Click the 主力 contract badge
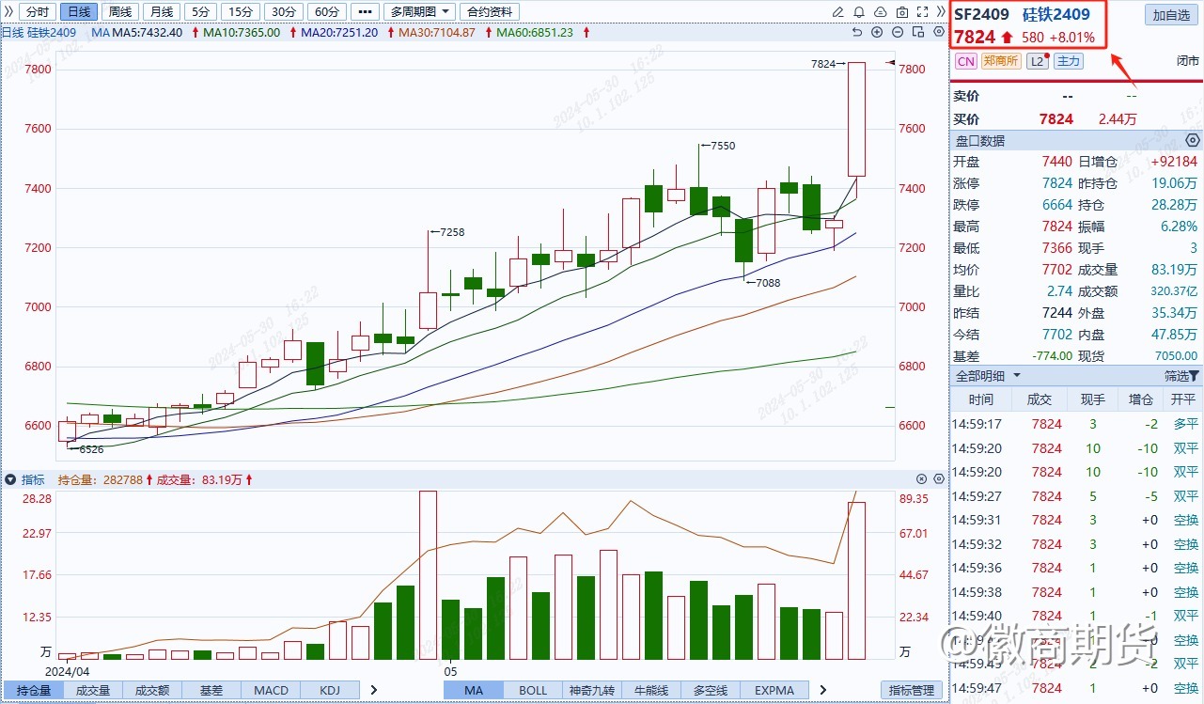Screen dimensions: 1204x704 coord(1068,61)
